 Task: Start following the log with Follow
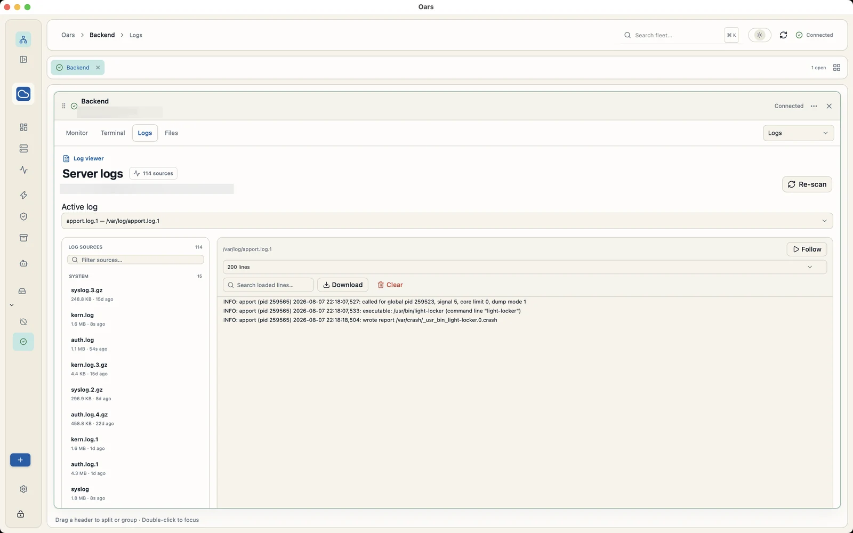[x=807, y=249]
